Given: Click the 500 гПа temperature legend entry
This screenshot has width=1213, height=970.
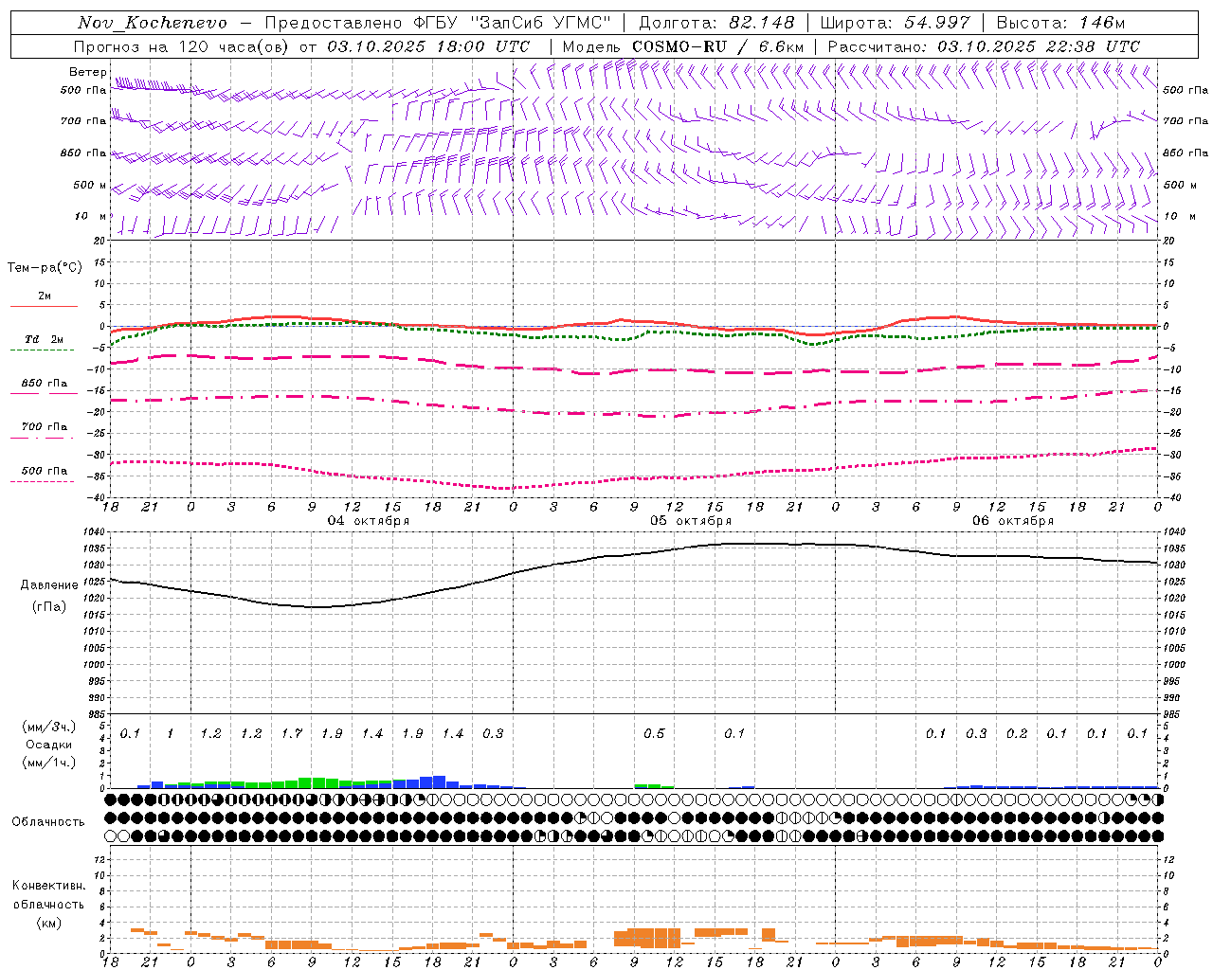Looking at the screenshot, I should (44, 471).
